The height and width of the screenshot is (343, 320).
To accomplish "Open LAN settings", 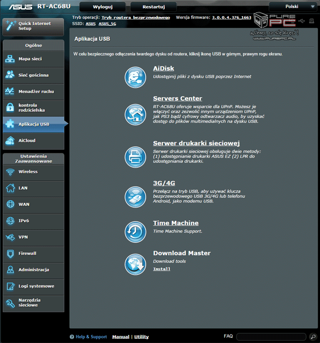I will tap(33, 188).
